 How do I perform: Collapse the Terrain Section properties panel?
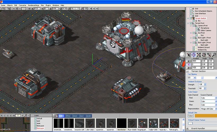pos(187,71)
